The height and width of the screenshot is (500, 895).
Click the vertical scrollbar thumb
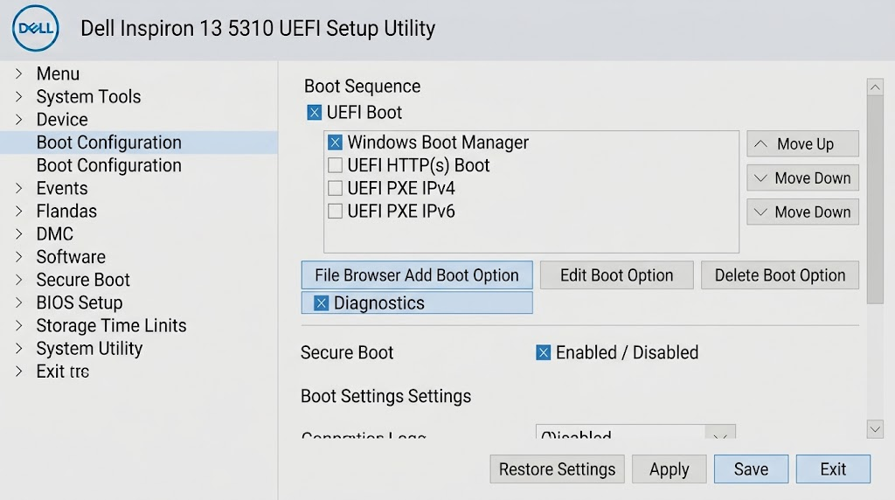[875, 200]
